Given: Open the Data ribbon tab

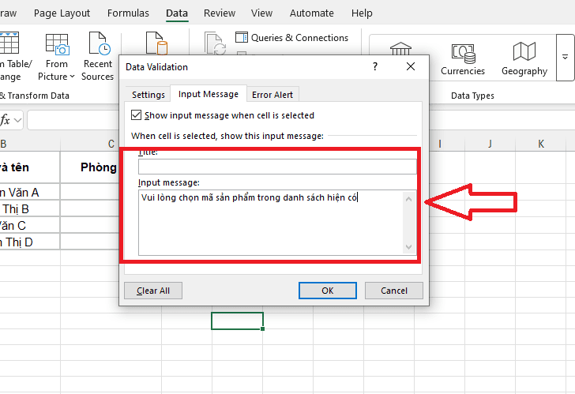Looking at the screenshot, I should click(177, 13).
